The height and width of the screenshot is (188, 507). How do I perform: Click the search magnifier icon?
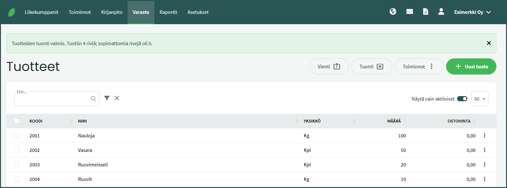point(93,99)
